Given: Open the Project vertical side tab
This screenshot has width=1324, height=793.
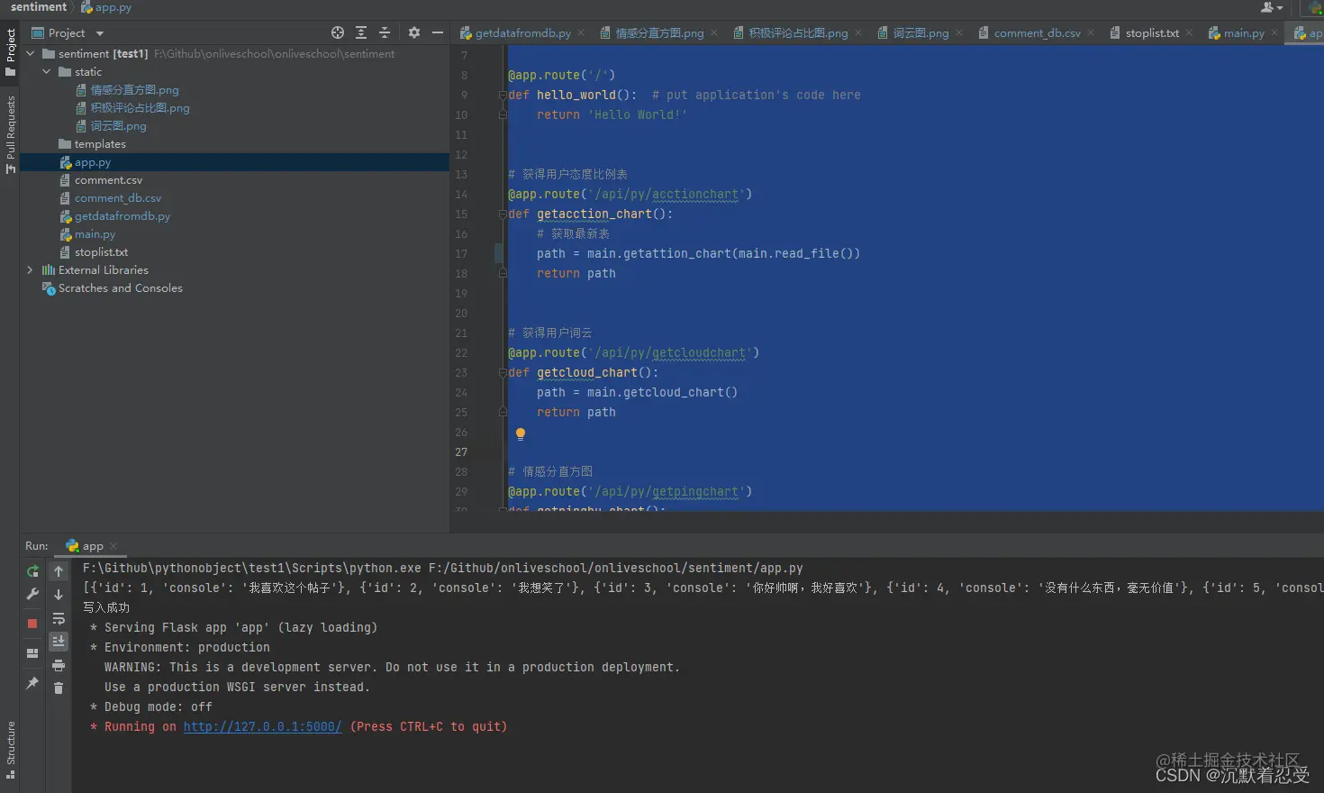Looking at the screenshot, I should (x=10, y=52).
